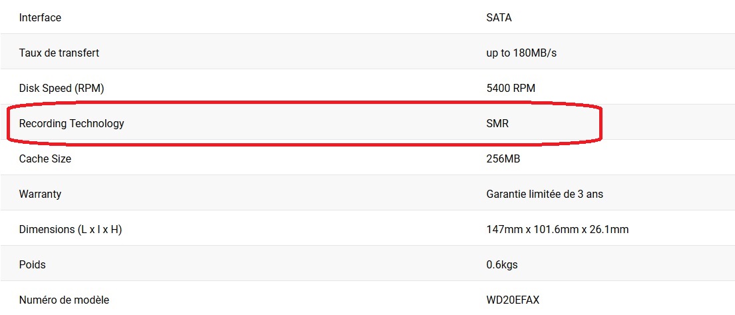Select the up to 180MB/s value

coord(522,53)
